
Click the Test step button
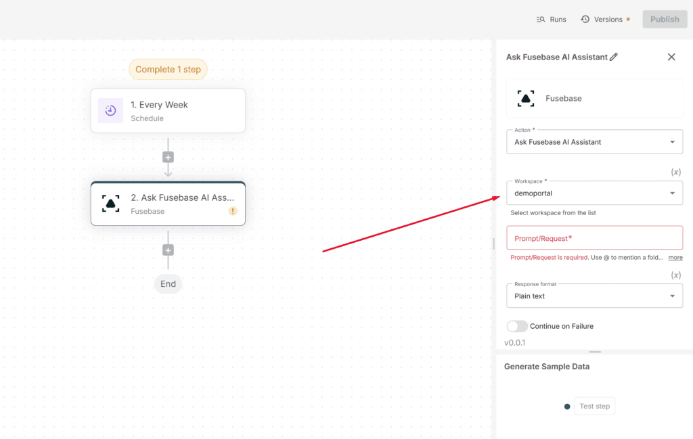pos(594,407)
